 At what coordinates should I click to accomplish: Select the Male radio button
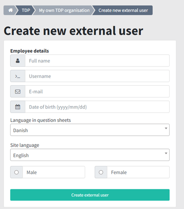click(17, 172)
